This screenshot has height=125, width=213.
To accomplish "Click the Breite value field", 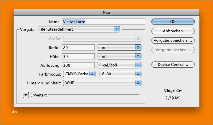I will [x=78, y=48].
